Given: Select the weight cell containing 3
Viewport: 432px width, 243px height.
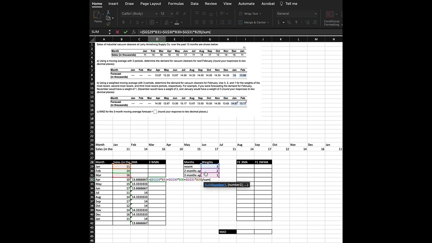Looking at the screenshot, I should 210,166.
